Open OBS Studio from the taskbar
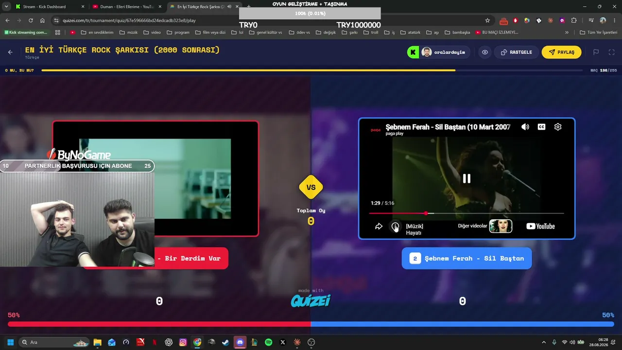Image resolution: width=622 pixels, height=350 pixels. tap(311, 342)
